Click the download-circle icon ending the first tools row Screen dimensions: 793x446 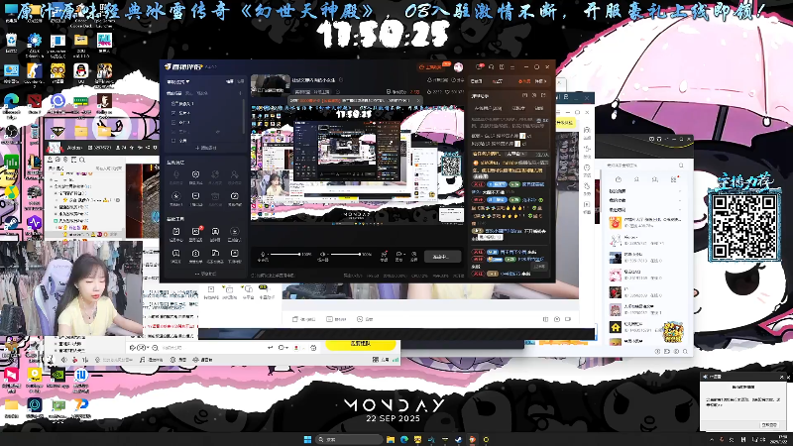click(234, 231)
